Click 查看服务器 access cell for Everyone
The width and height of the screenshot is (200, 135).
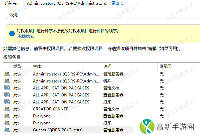pos(113,116)
